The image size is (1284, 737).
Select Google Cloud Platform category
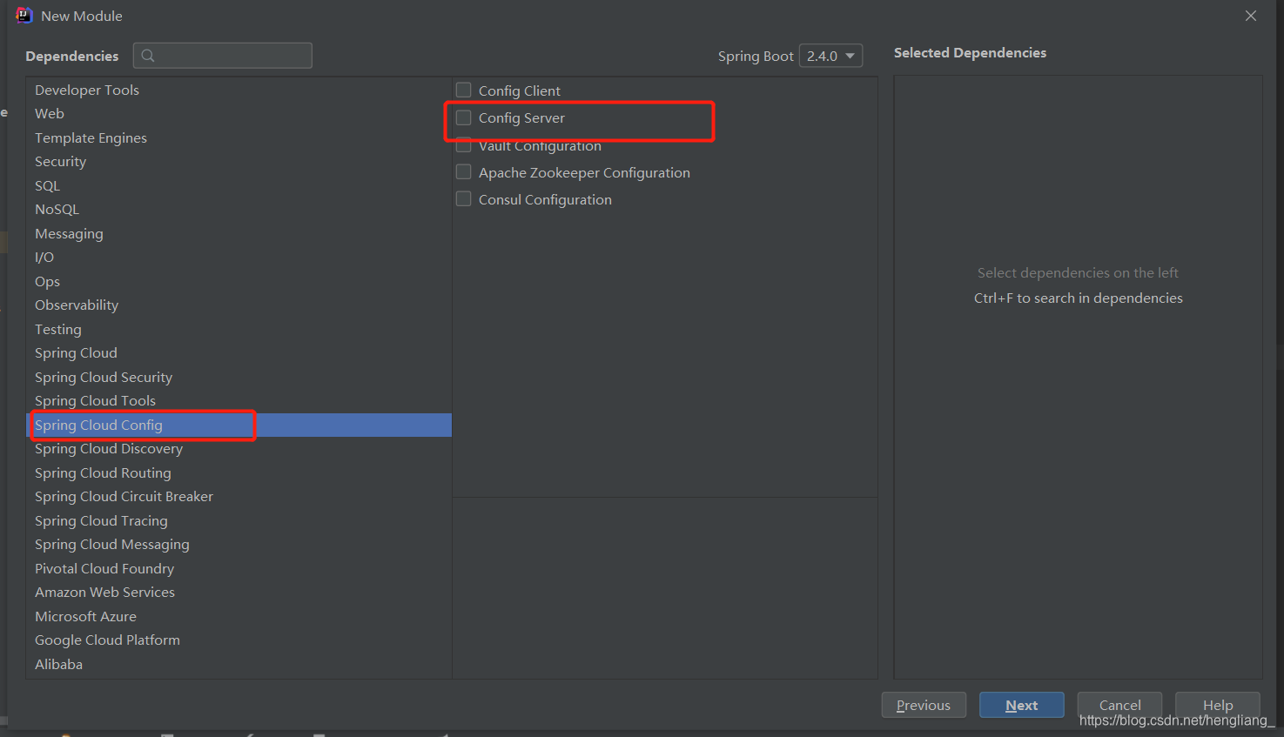239,640
